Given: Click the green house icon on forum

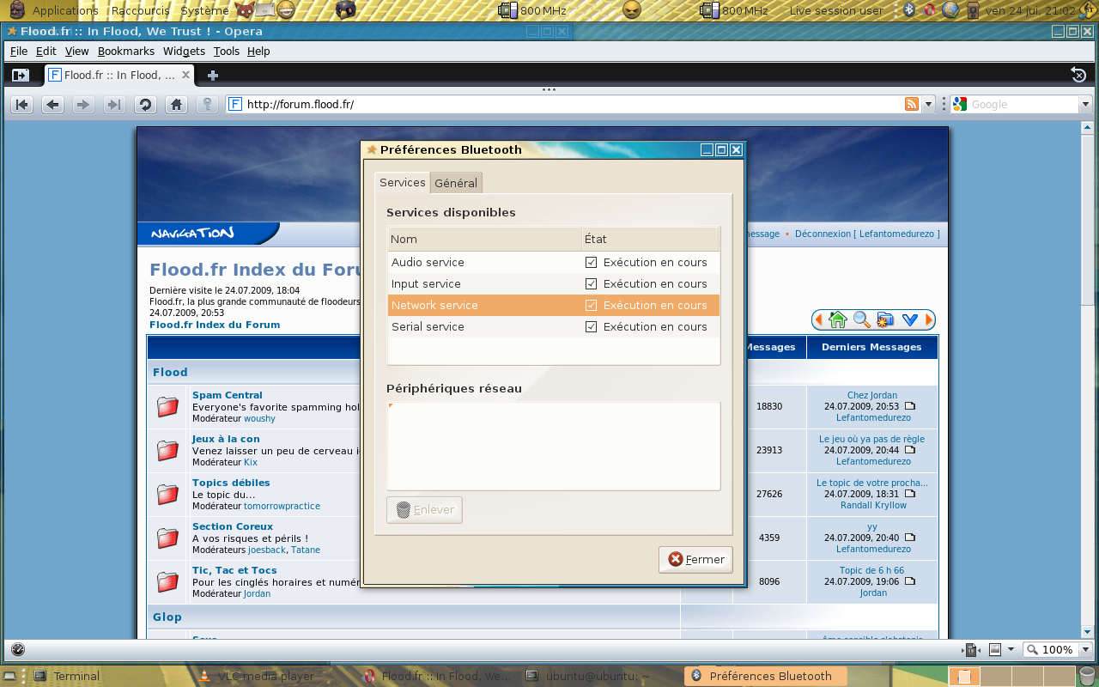Looking at the screenshot, I should coord(838,319).
